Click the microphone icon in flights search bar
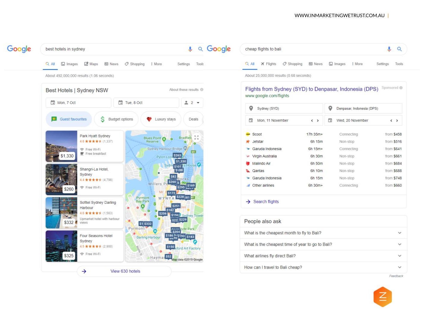The width and height of the screenshot is (422, 320). tap(389, 49)
